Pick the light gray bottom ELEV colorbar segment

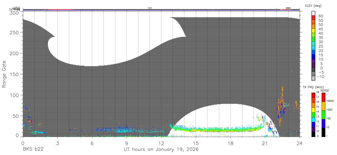coord(313,78)
